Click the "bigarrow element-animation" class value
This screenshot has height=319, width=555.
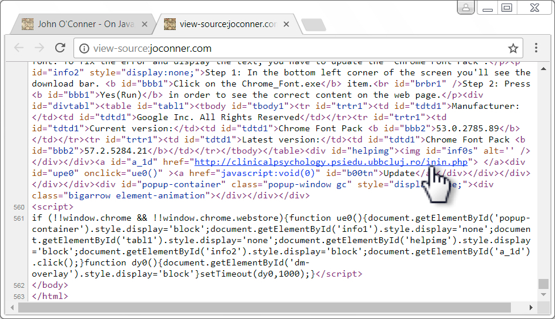coord(136,195)
